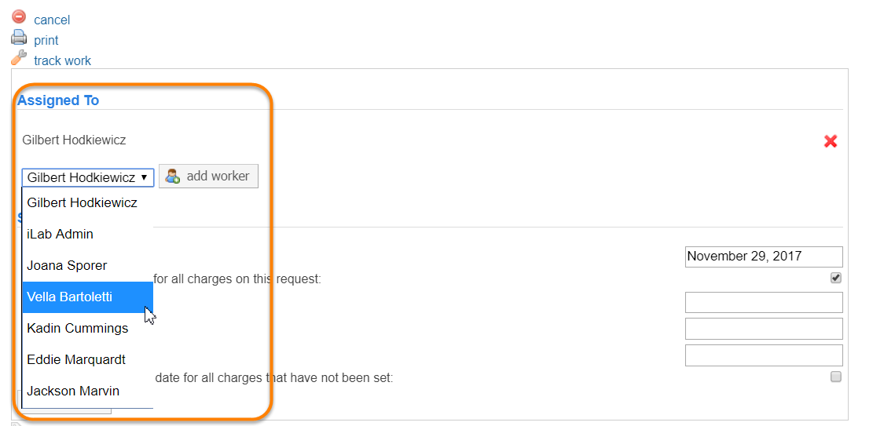
Task: Choose Eddie Marquardt from the list
Action: (76, 359)
